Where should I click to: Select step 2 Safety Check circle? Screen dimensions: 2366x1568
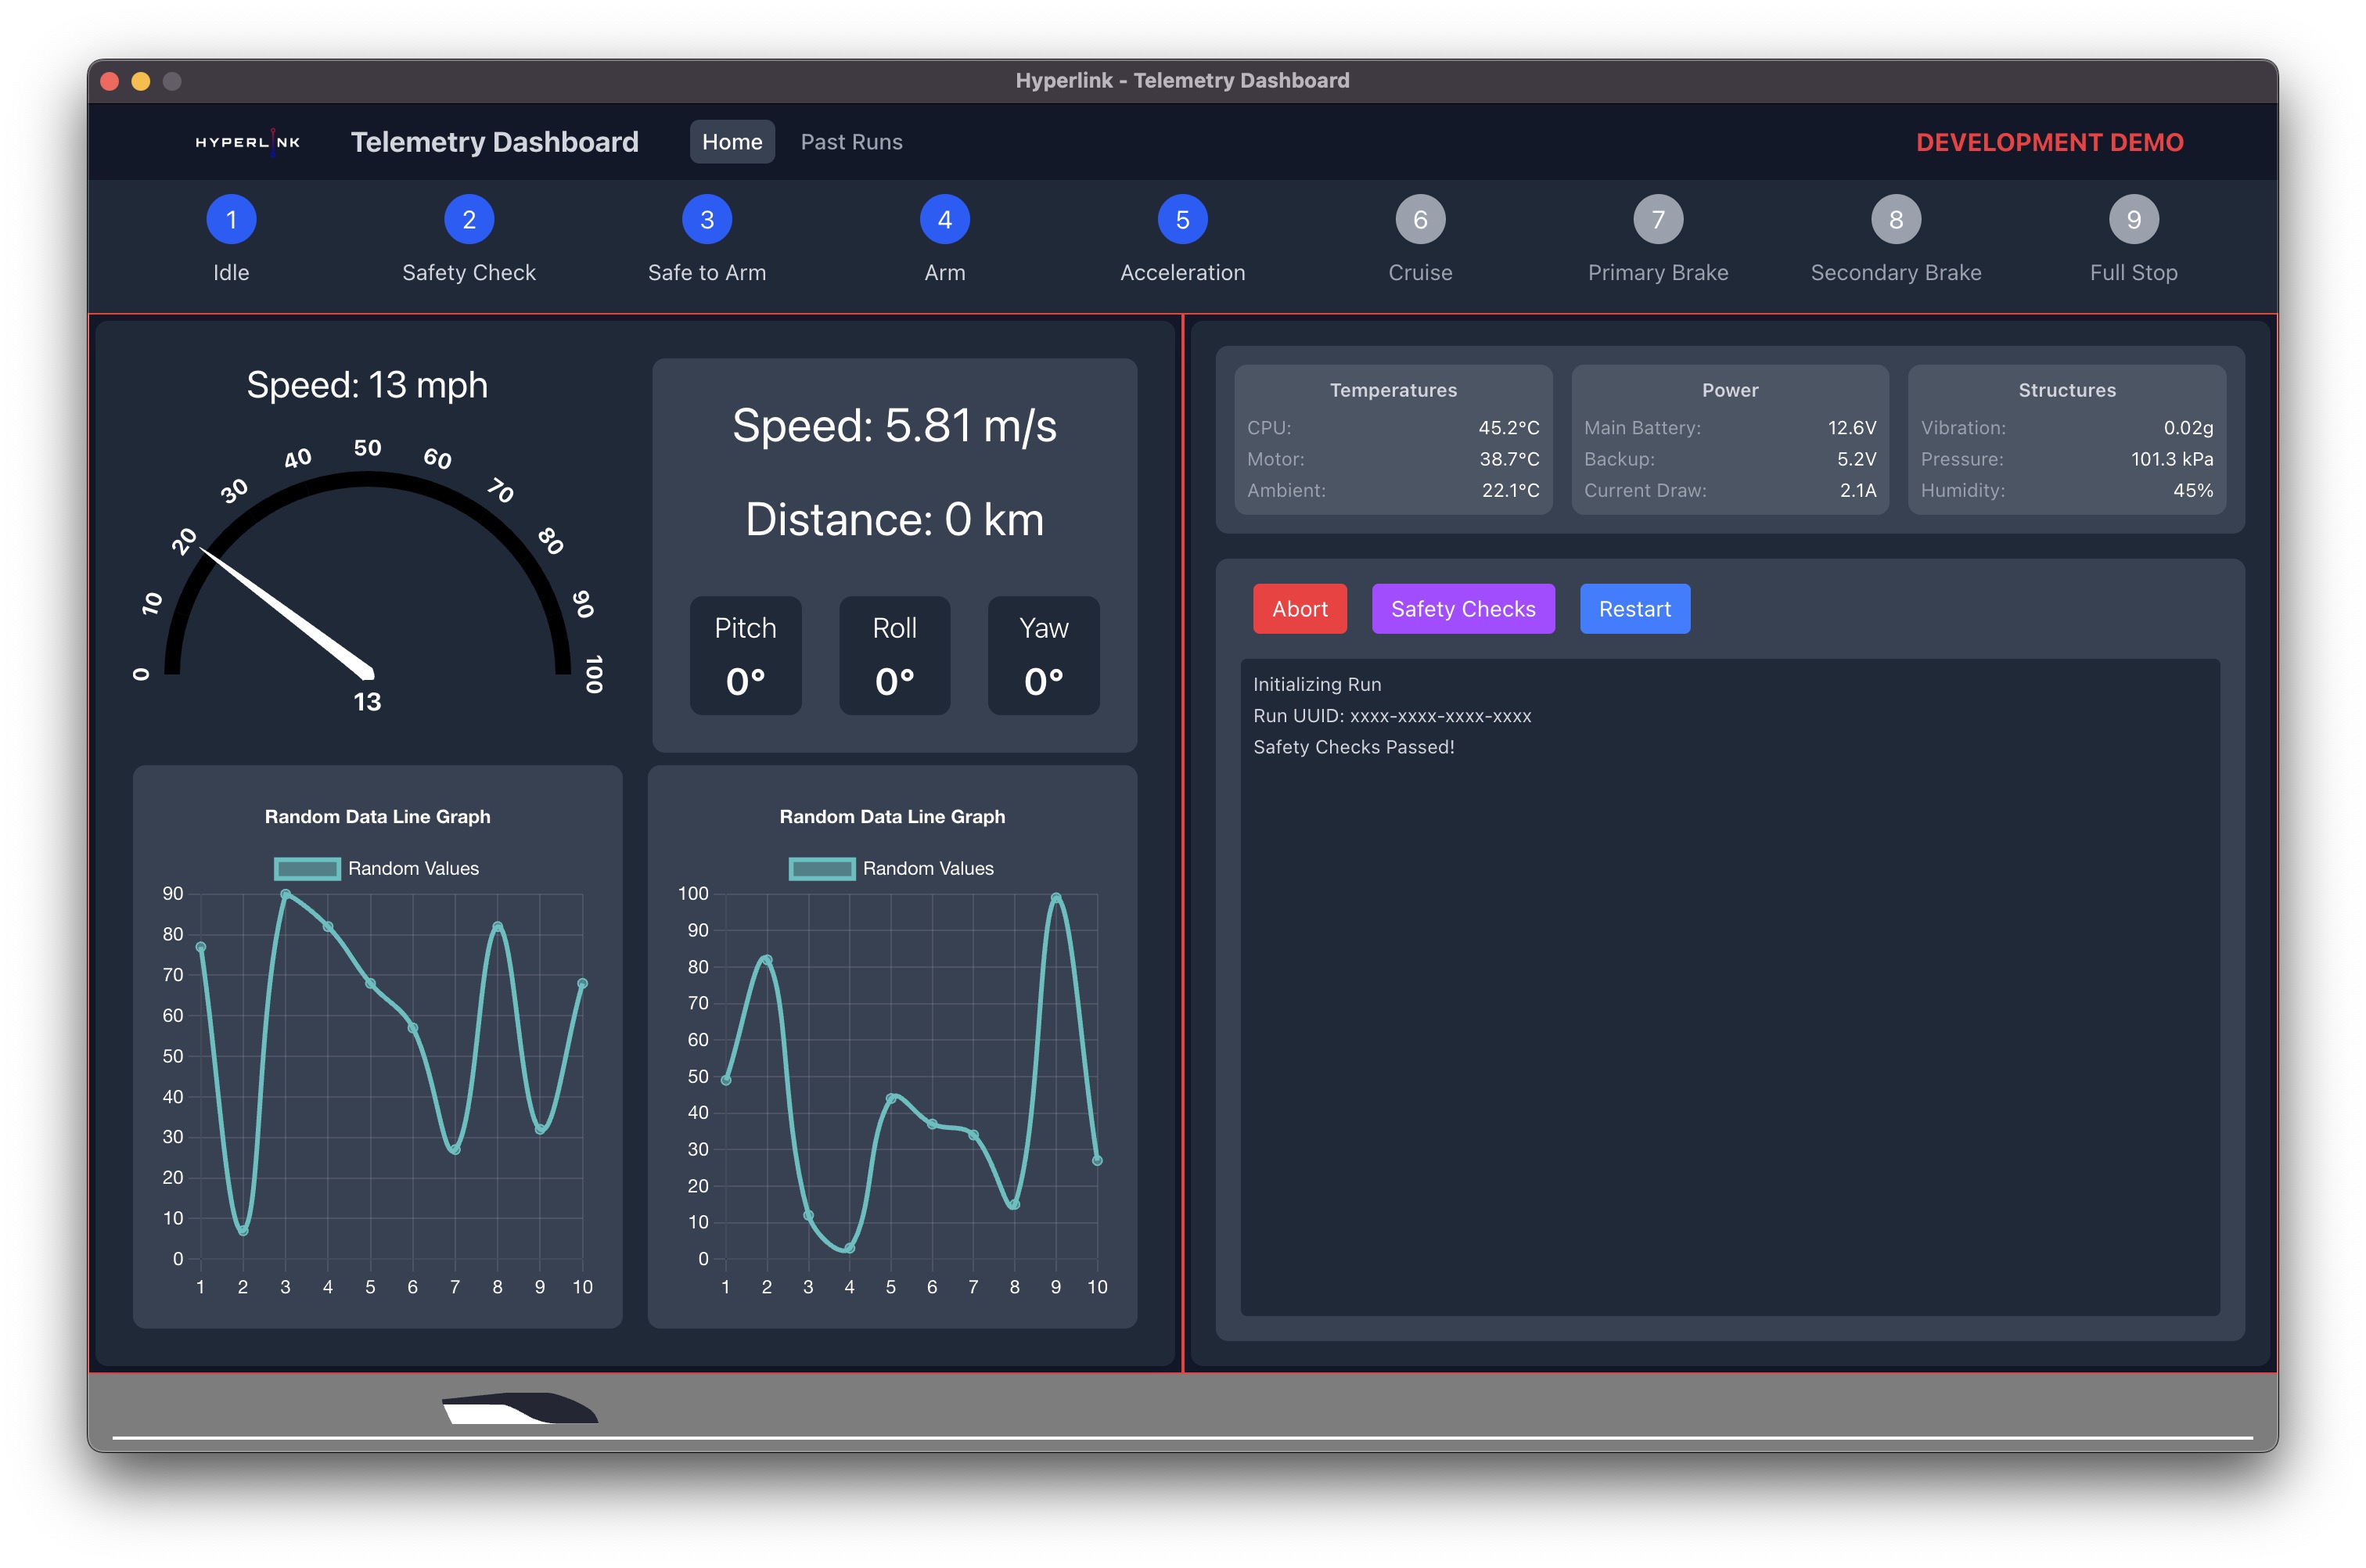469,219
